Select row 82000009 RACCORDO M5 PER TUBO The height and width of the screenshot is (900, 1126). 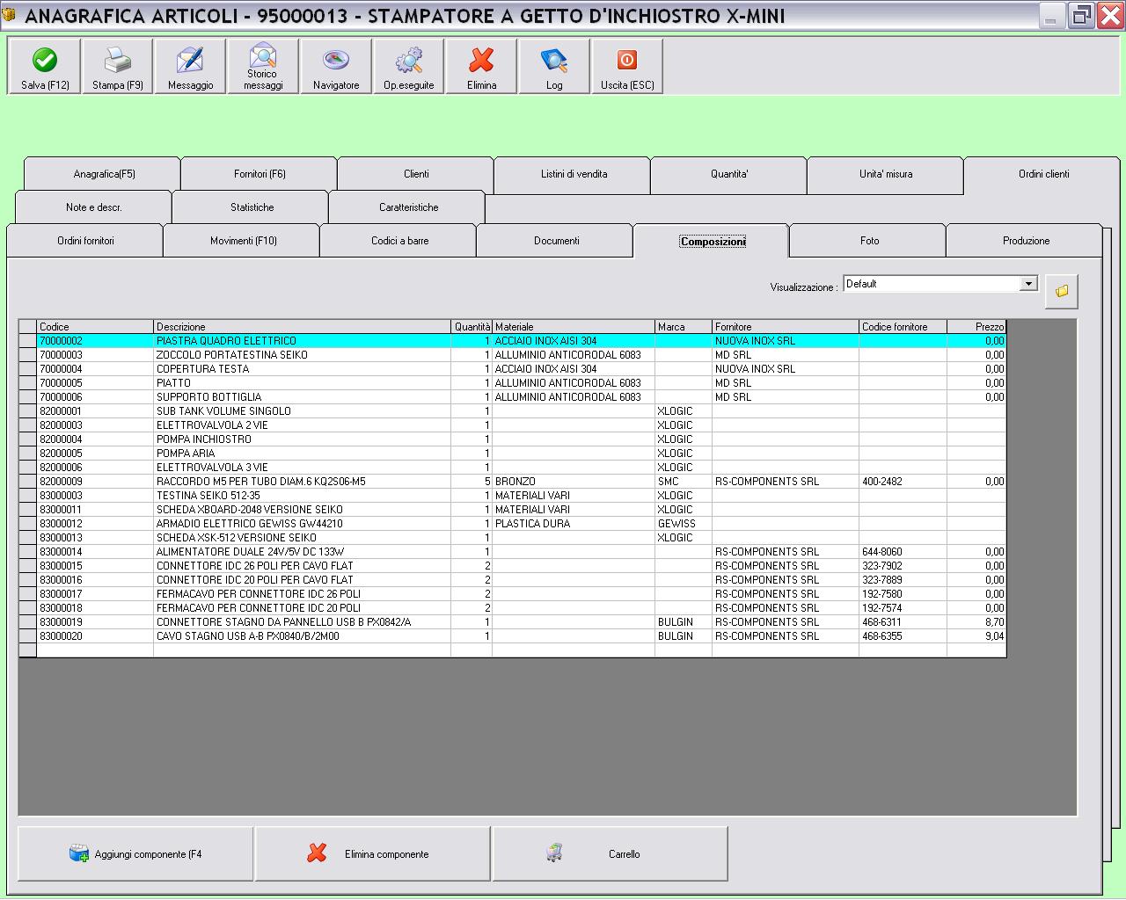point(260,482)
